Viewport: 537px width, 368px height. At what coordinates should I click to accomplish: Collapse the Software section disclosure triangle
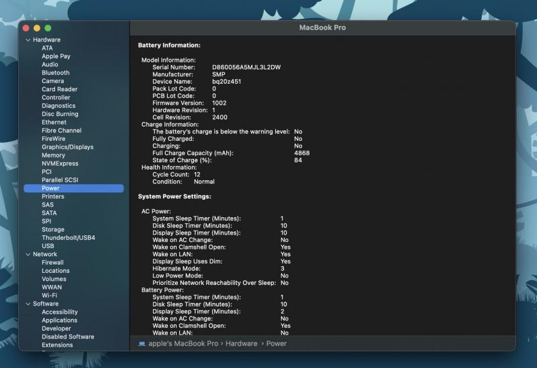[28, 304]
